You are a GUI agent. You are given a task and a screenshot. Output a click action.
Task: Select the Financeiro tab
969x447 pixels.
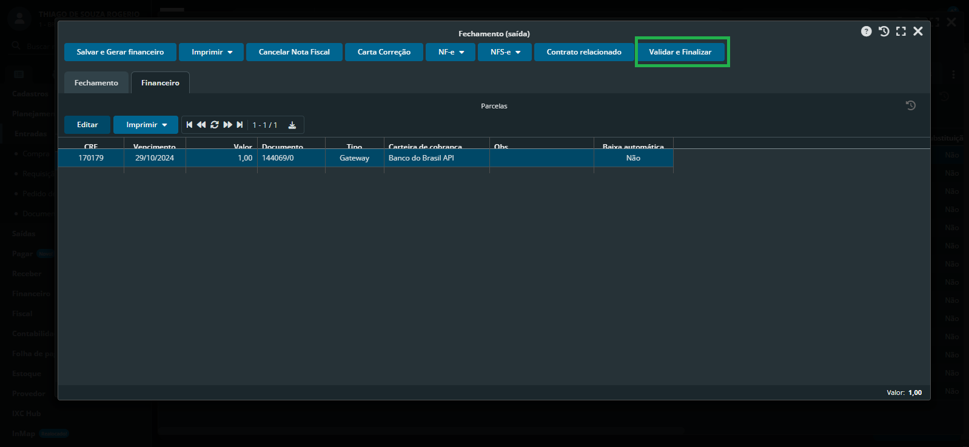pos(160,83)
